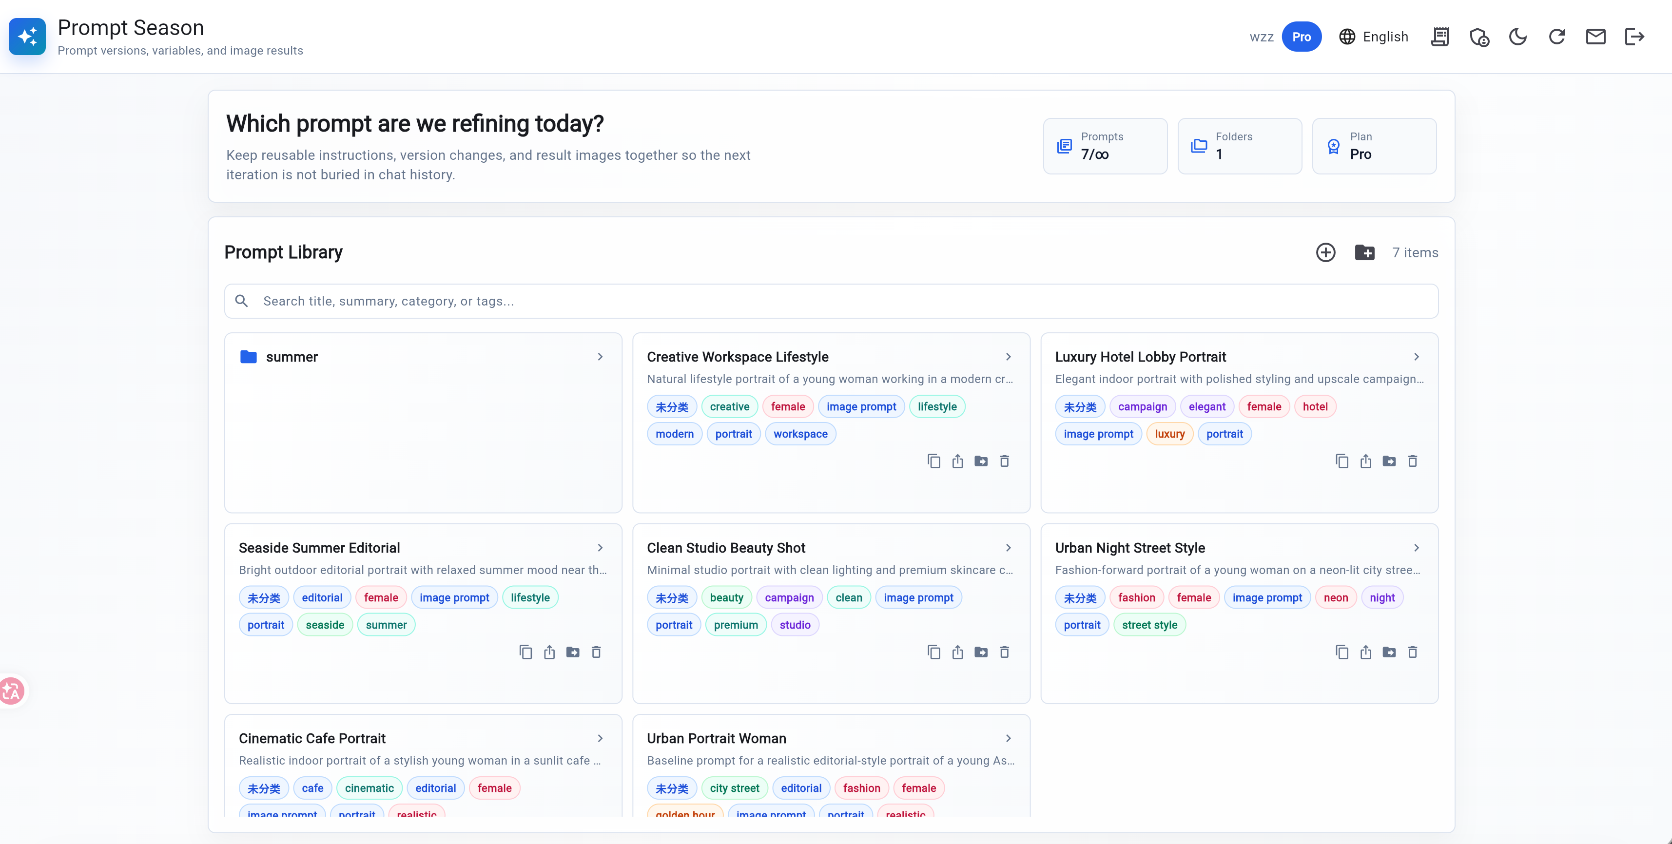Click the Folders count stat card
This screenshot has width=1672, height=844.
pos(1240,146)
